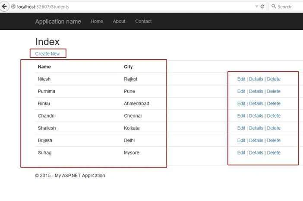
Task: Edit the Rinku row
Action: coord(241,104)
